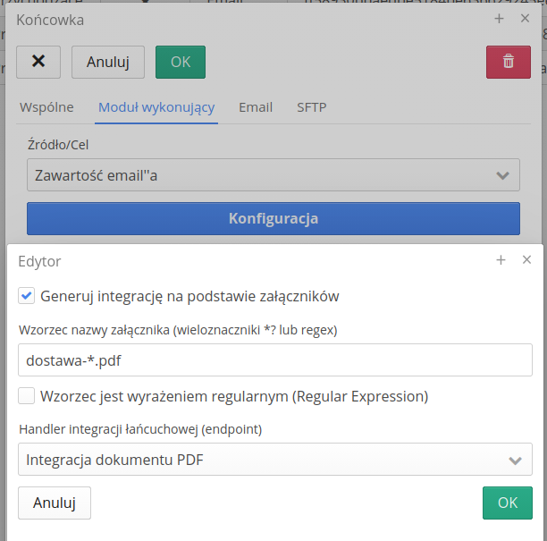Viewport: 547px width, 541px height.
Task: Click the blue Konfiguracja button
Action: coord(273,218)
